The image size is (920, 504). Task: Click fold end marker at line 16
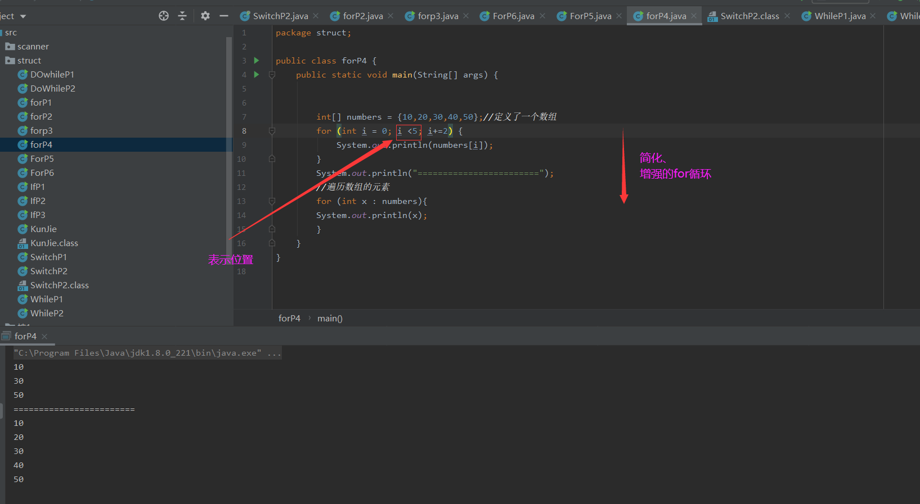pos(272,243)
